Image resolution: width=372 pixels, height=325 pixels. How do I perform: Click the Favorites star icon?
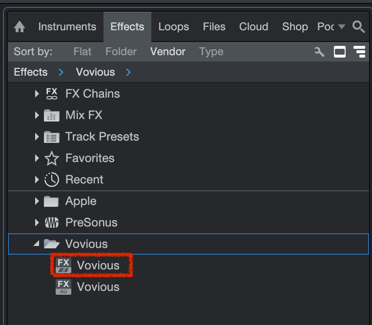(51, 158)
